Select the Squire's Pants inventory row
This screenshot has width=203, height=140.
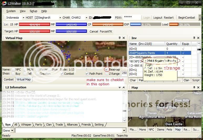click(146, 53)
